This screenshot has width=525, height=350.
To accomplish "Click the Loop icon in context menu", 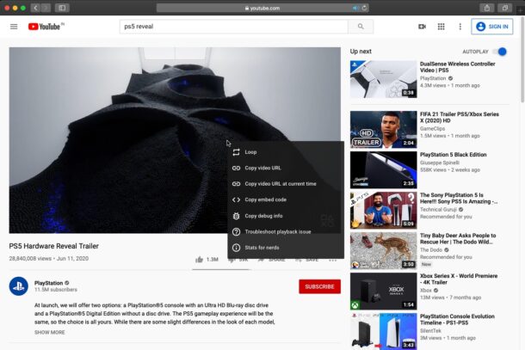I will (x=236, y=152).
